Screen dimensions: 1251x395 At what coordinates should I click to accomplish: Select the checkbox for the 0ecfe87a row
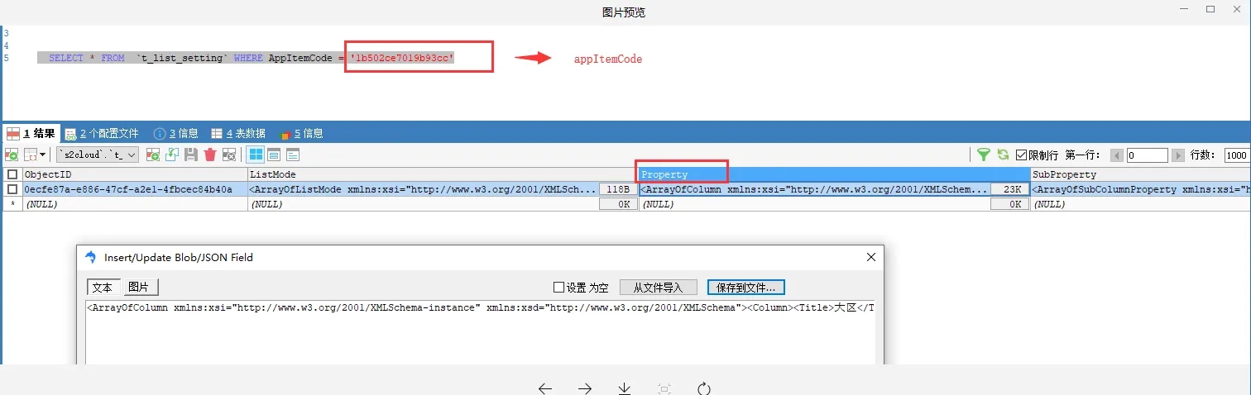tap(12, 189)
